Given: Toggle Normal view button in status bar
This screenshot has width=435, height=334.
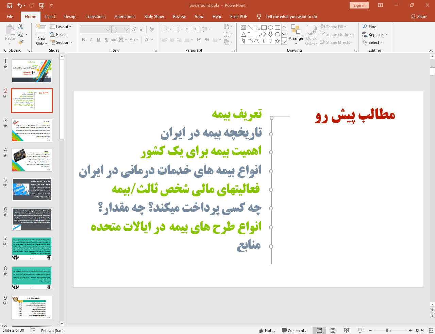Looking at the screenshot, I should tap(319, 330).
